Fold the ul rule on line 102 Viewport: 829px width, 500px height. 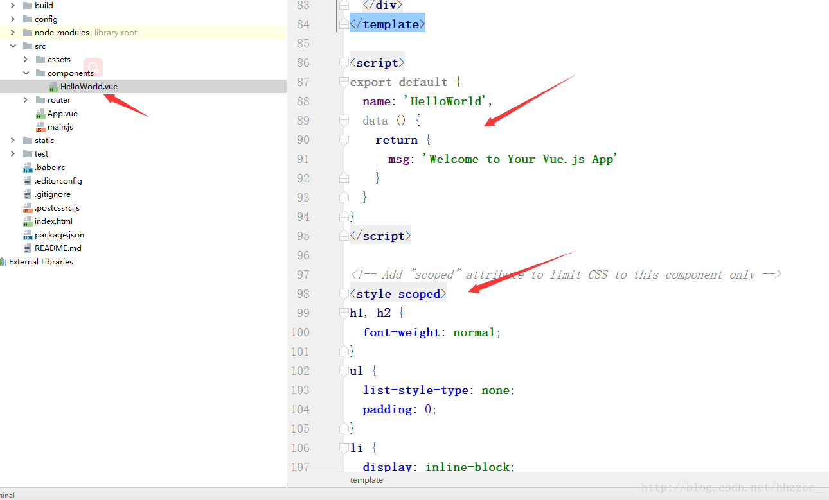(x=344, y=371)
